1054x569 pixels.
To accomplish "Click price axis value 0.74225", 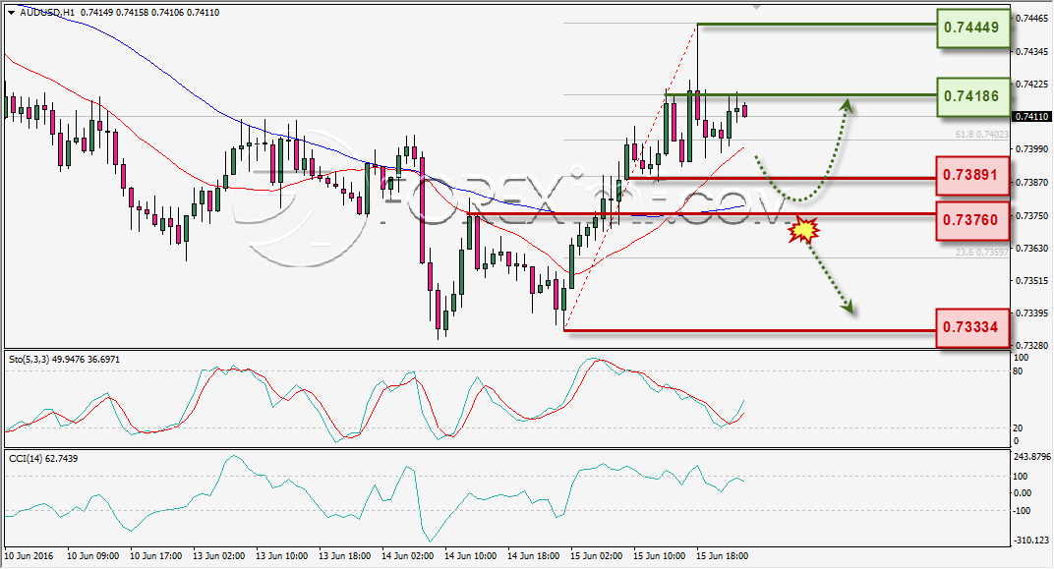I will coord(1031,84).
